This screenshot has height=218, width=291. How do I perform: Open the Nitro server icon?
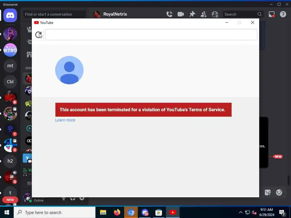[10, 50]
